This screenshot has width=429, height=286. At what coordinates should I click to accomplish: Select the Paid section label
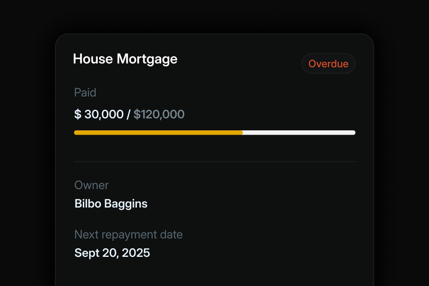click(85, 92)
